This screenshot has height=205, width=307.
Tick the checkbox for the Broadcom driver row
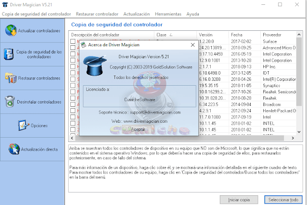point(73,104)
